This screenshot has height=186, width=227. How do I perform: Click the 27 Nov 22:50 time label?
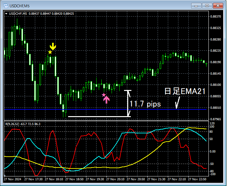coord(197,179)
